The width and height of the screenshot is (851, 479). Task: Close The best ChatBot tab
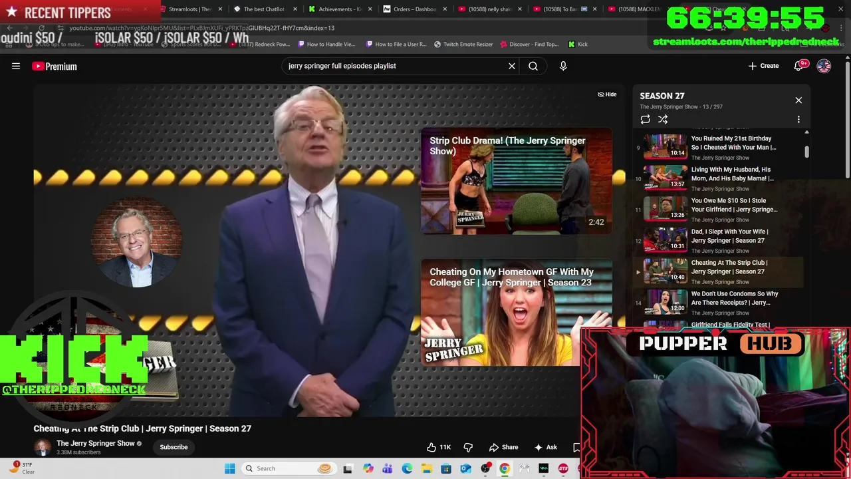(295, 9)
